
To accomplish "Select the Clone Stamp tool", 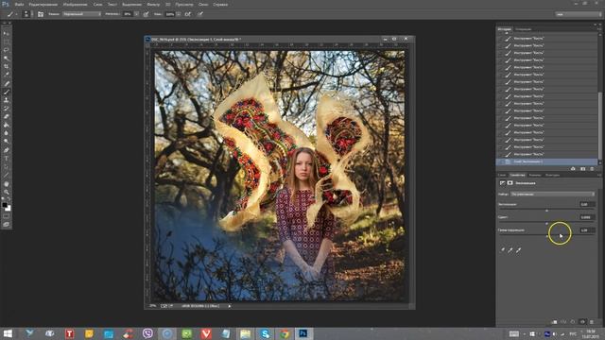I will [7, 100].
